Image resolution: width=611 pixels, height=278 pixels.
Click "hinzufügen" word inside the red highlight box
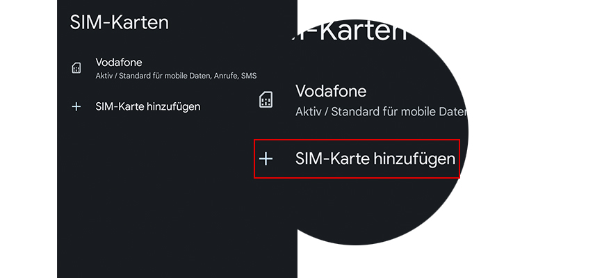pos(414,159)
